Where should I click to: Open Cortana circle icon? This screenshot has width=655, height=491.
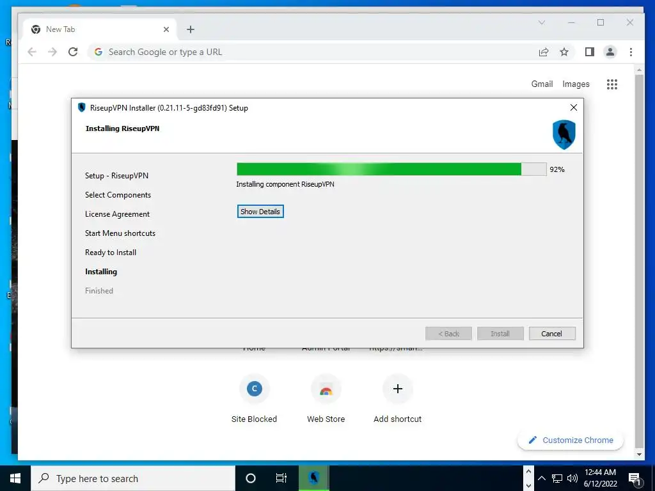[x=251, y=478]
